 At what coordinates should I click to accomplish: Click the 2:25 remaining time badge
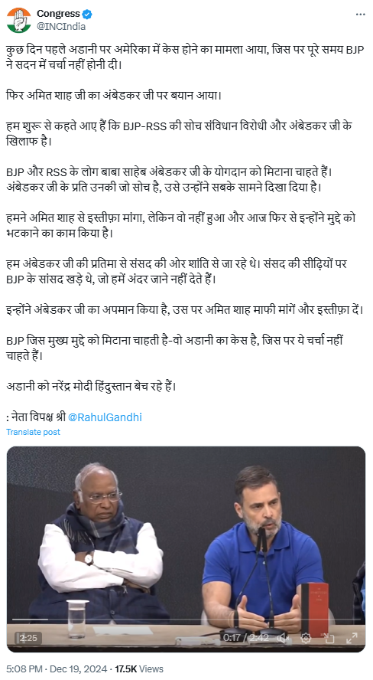coord(28,638)
